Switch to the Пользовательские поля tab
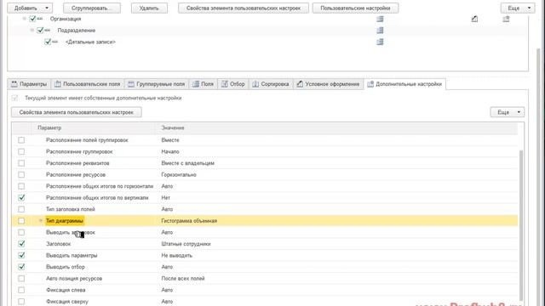Image resolution: width=545 pixels, height=306 pixels. pyautogui.click(x=88, y=84)
